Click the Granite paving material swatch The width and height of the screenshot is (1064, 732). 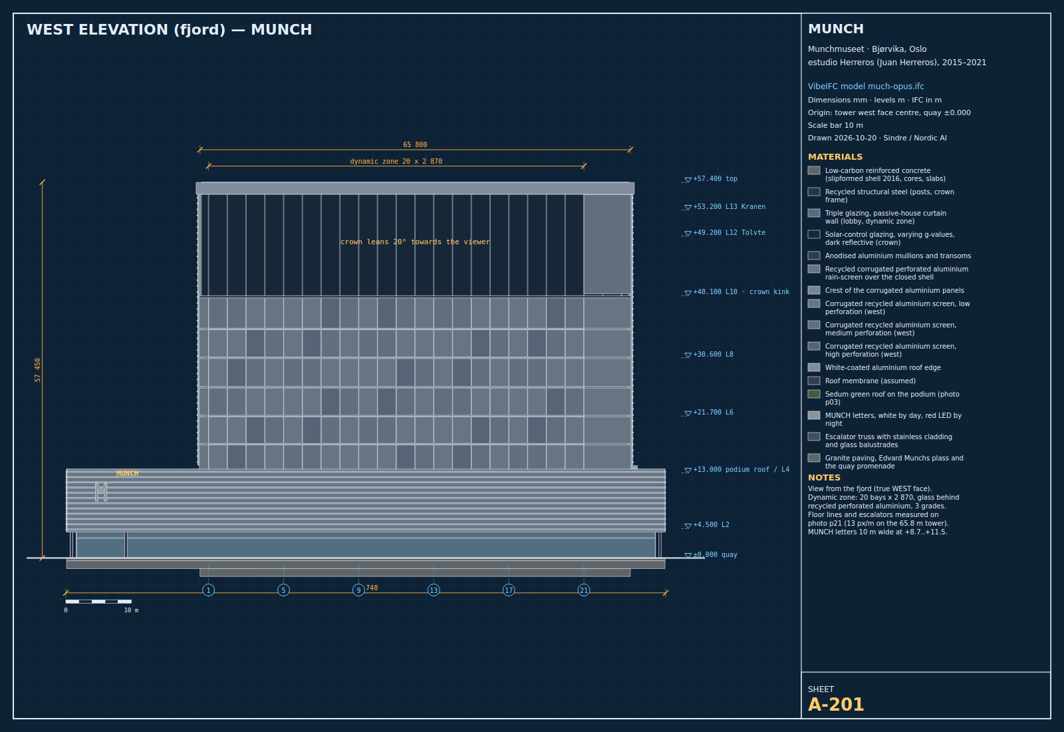click(814, 458)
